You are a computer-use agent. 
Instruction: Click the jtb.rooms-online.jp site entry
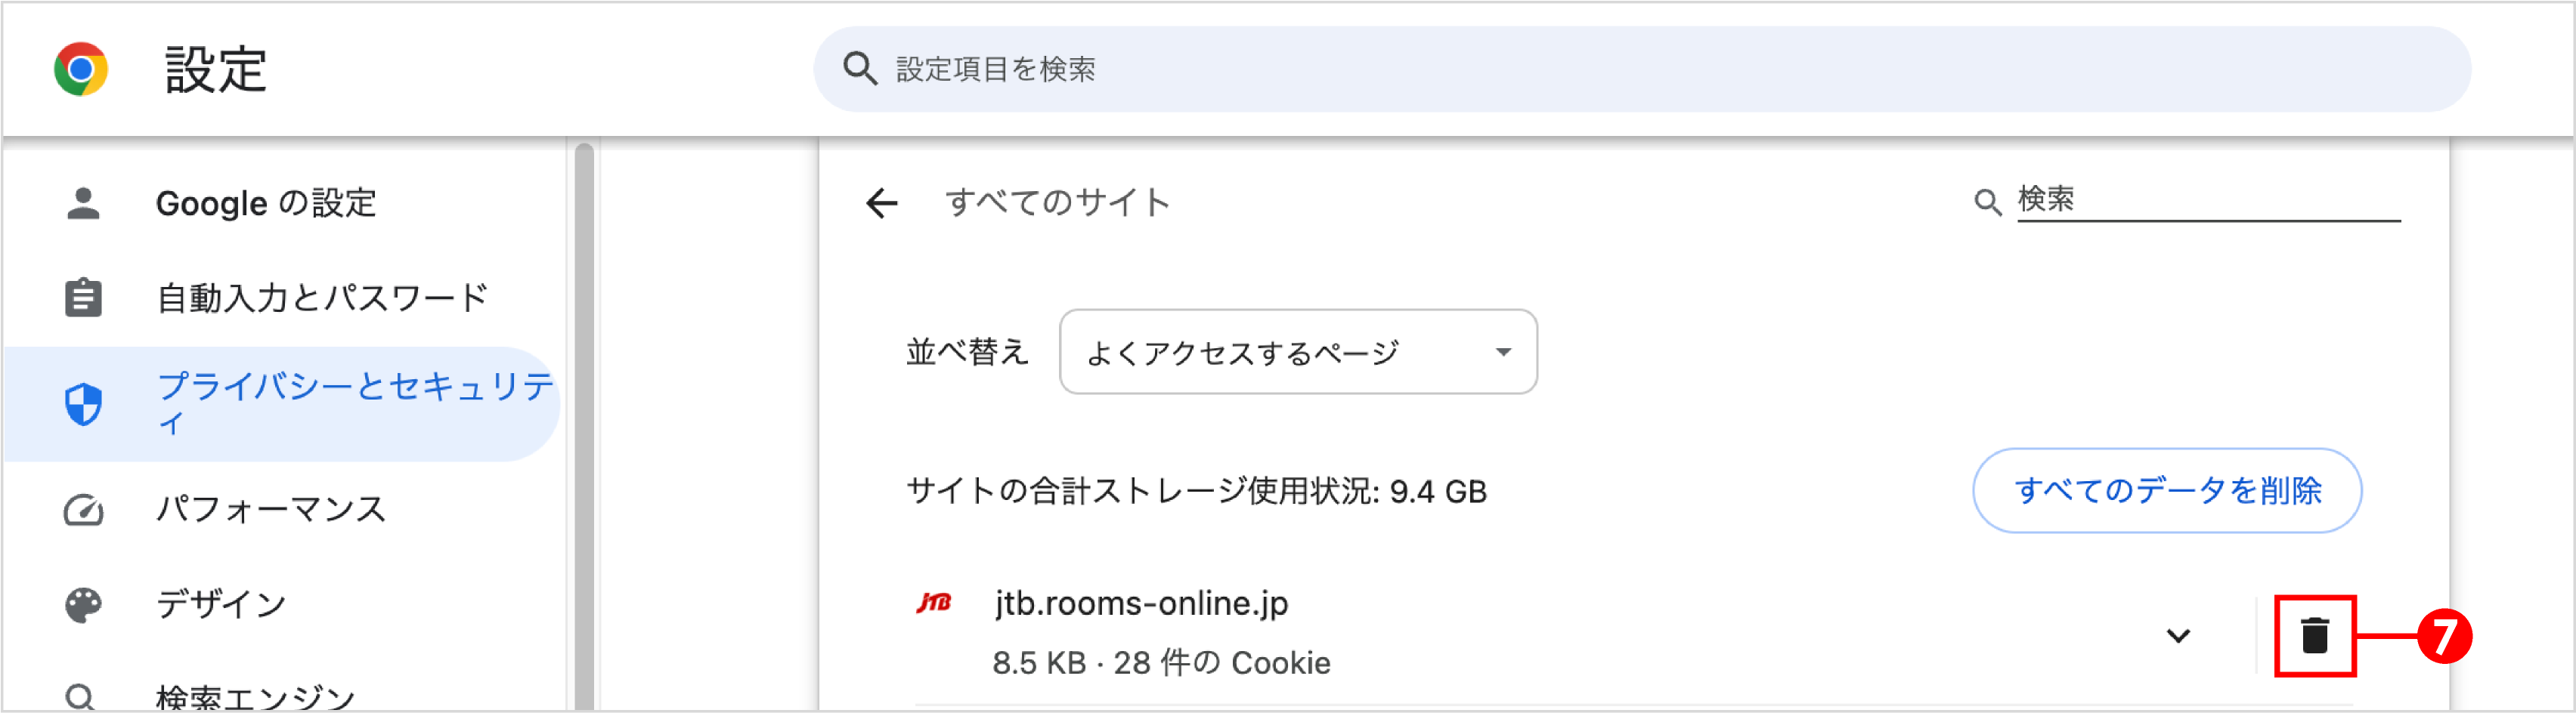[x=1140, y=603]
